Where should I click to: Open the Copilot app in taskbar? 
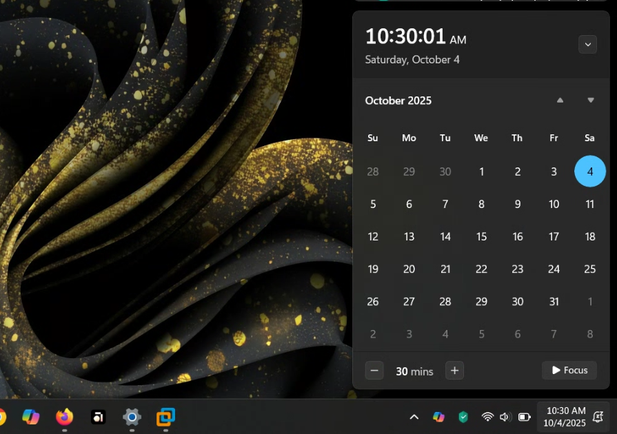[31, 417]
